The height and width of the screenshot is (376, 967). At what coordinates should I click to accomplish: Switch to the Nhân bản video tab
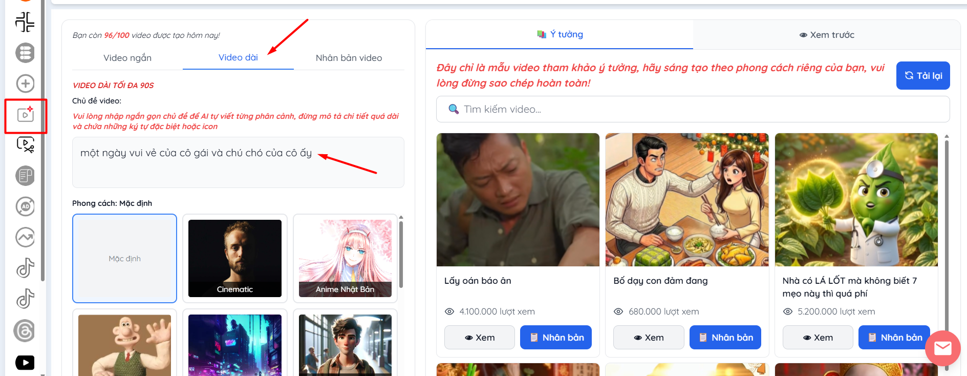tap(349, 58)
